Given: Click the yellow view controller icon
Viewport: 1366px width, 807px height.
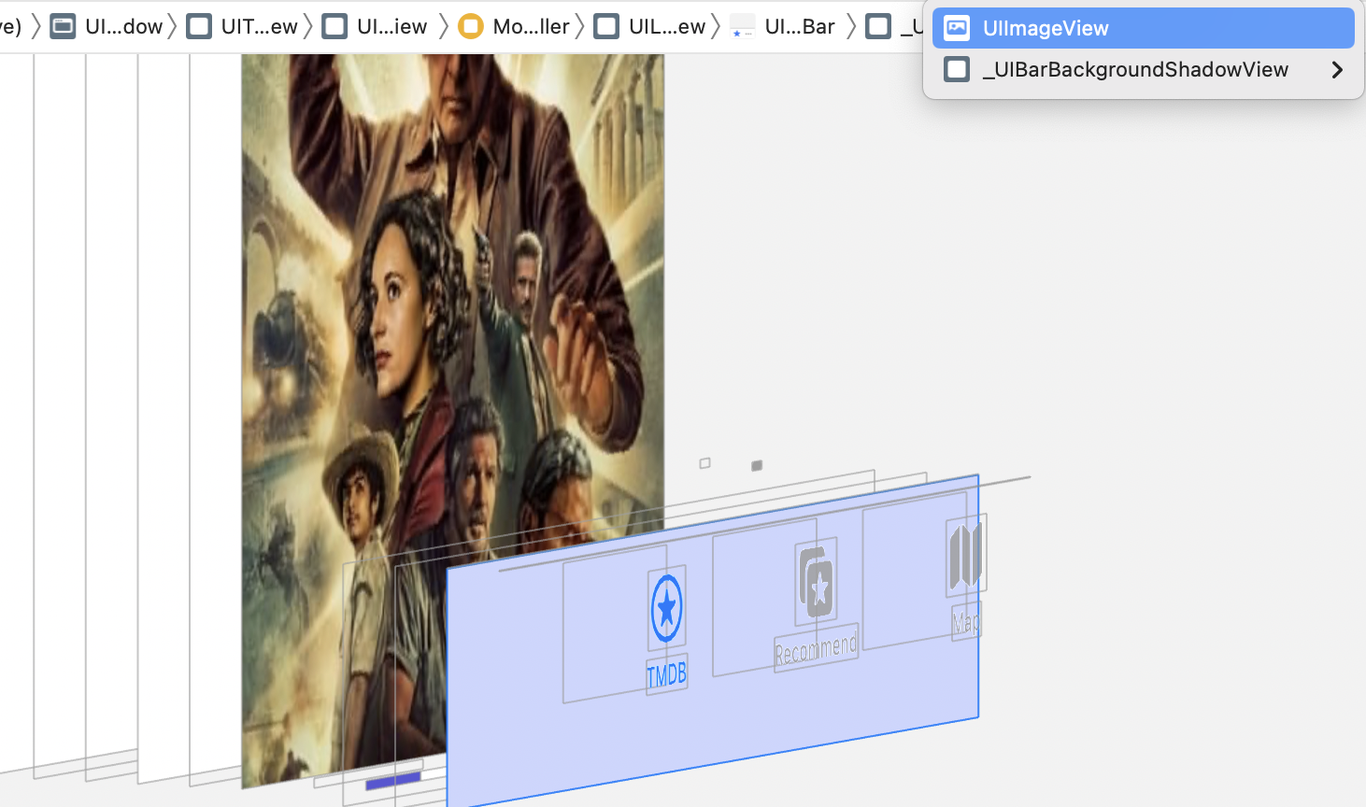Looking at the screenshot, I should tap(471, 26).
